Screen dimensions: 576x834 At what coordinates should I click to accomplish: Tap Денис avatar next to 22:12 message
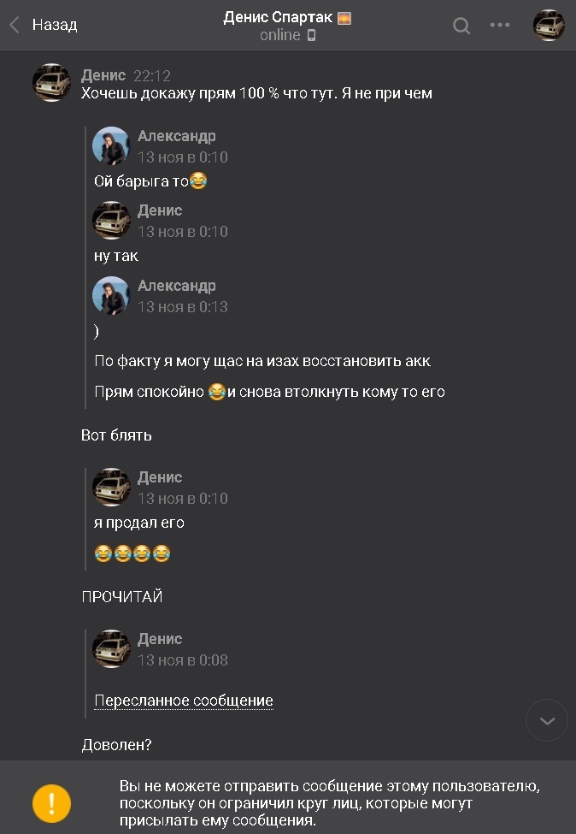click(x=51, y=82)
